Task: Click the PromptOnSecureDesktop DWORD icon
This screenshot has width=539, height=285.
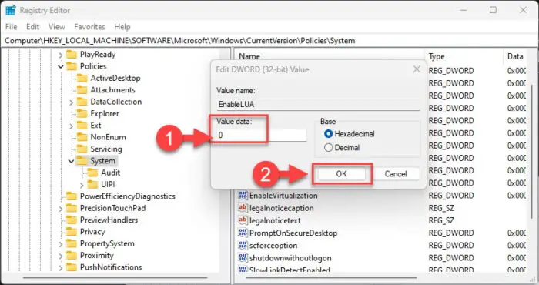Action: 243,233
